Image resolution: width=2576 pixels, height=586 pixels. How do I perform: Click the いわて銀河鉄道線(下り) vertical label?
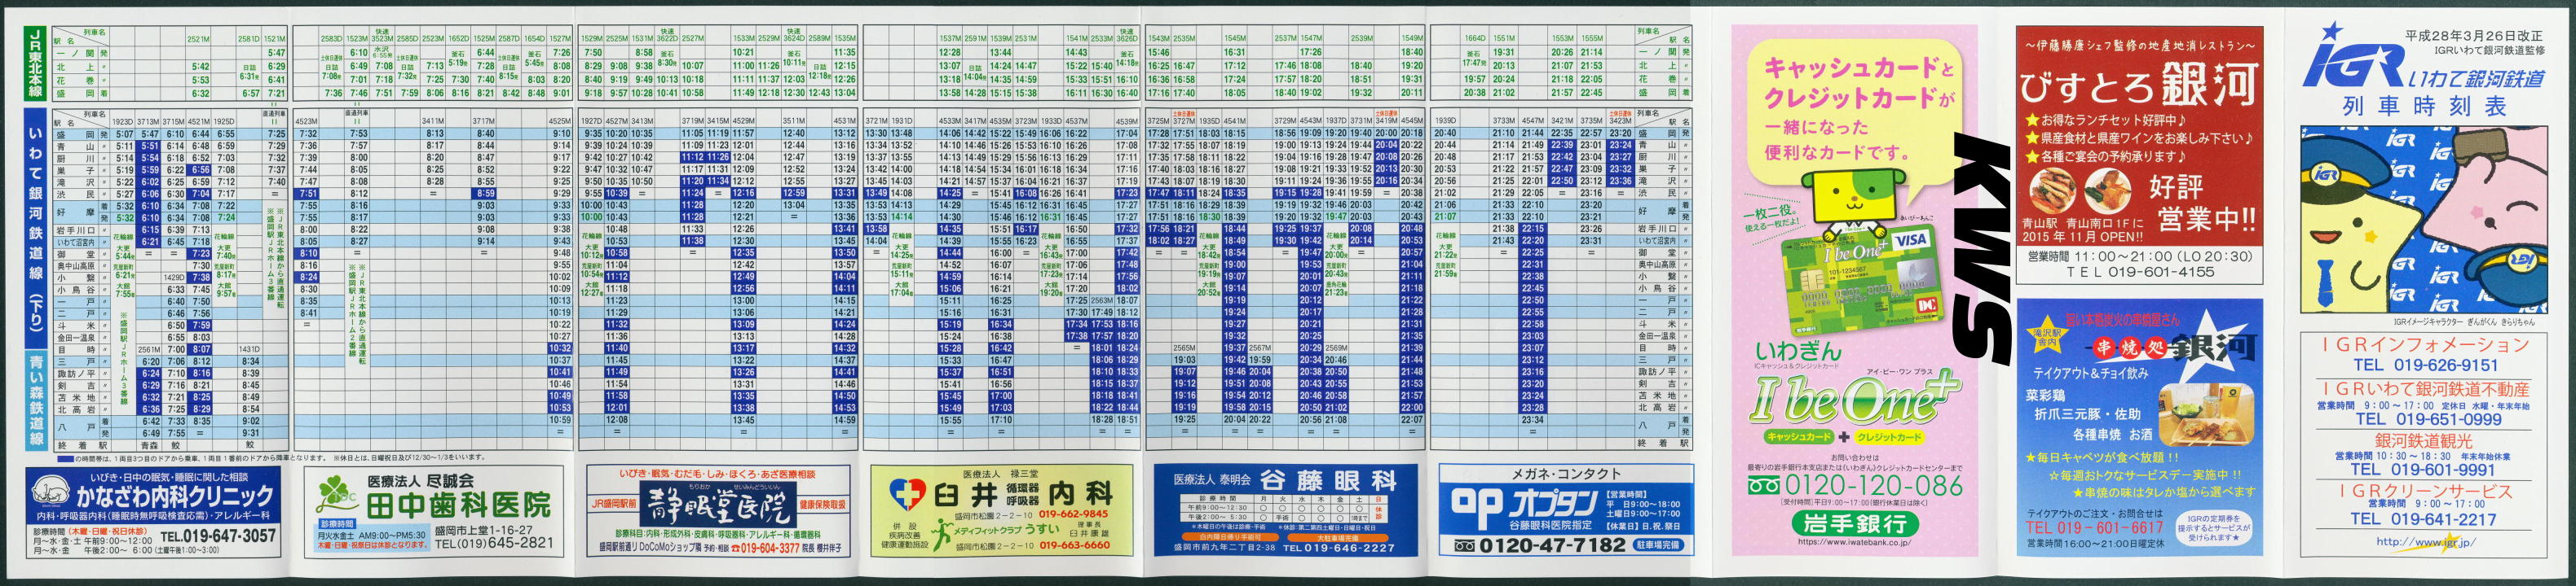tap(38, 229)
